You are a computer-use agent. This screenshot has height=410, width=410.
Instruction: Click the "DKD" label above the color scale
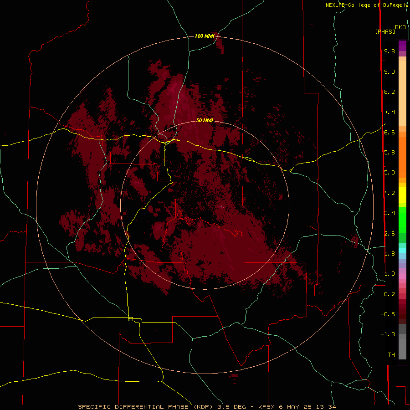[x=400, y=27]
